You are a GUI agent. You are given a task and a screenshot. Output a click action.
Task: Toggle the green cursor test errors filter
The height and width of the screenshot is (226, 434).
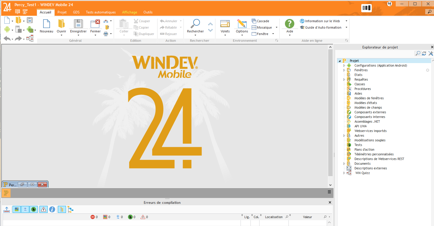pos(34,209)
